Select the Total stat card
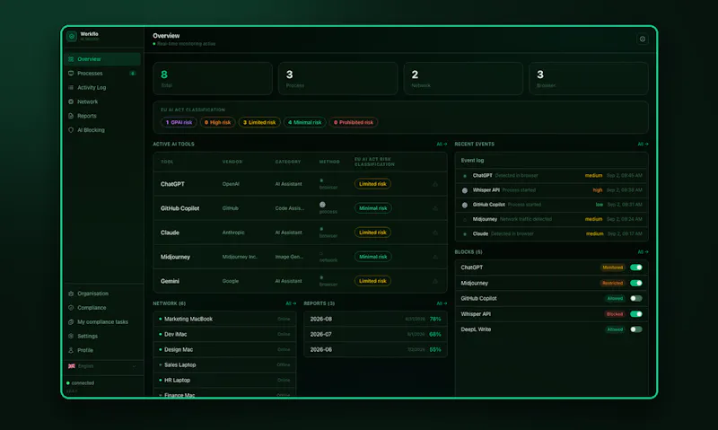718x430 pixels. tap(213, 79)
